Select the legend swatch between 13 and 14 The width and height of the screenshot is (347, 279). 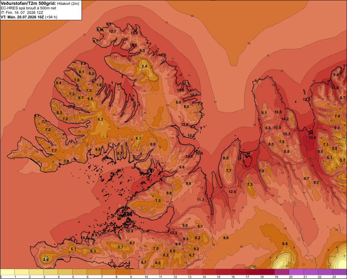tap(195, 272)
